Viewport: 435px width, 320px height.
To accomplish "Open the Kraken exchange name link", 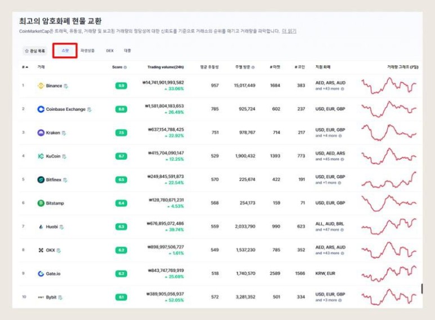I will click(x=53, y=133).
